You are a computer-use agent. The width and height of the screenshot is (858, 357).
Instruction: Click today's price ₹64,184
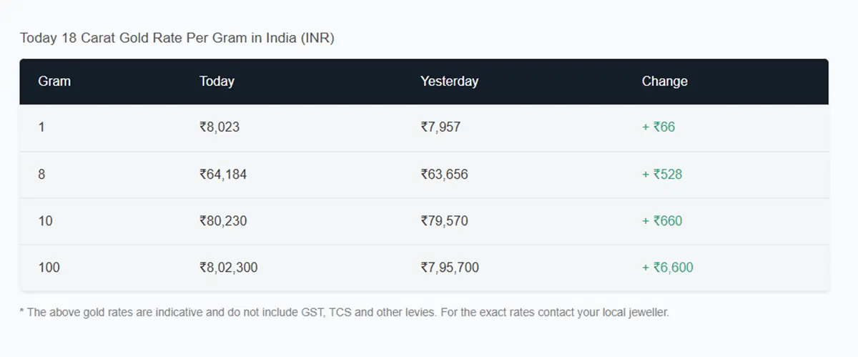click(x=223, y=174)
